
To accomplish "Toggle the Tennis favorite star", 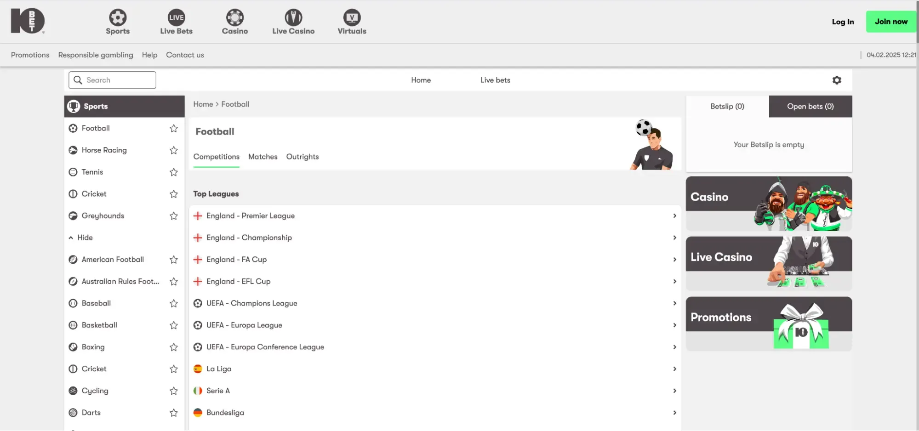I will [174, 172].
